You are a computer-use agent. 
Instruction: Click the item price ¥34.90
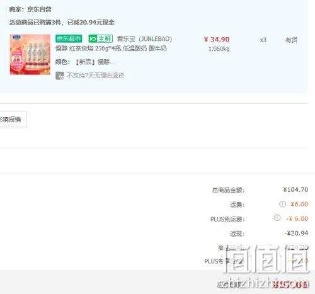pos(217,39)
